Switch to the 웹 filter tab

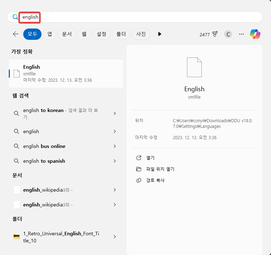[84, 34]
